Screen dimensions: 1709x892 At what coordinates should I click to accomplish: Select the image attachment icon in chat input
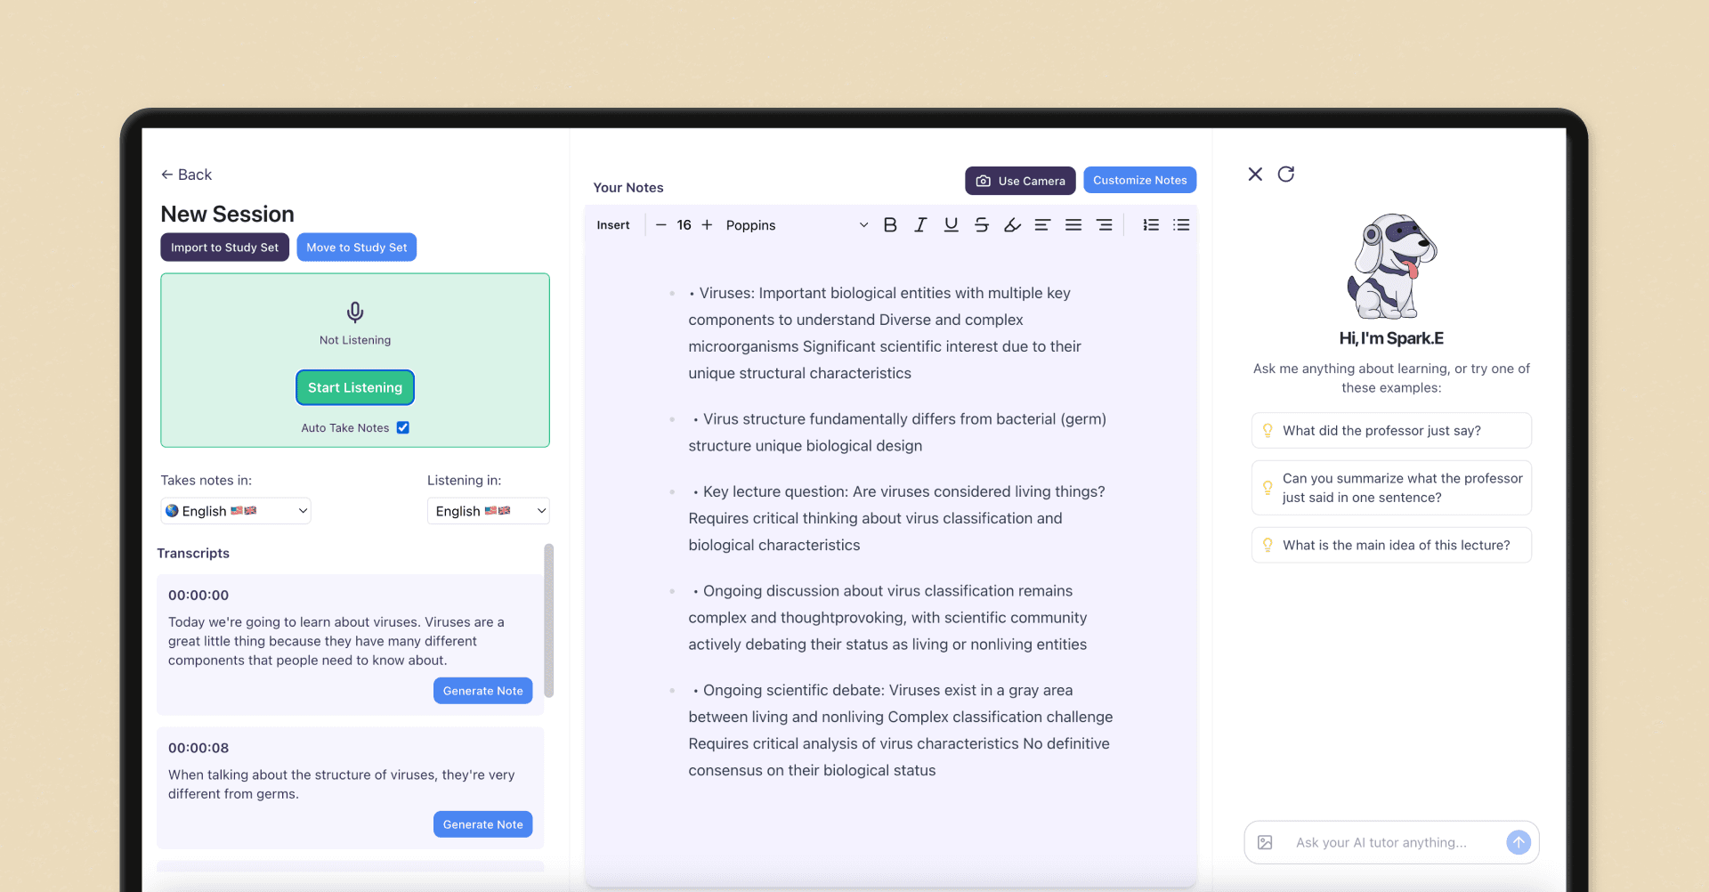[x=1265, y=841]
